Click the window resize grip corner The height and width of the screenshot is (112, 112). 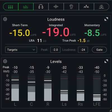110,110
